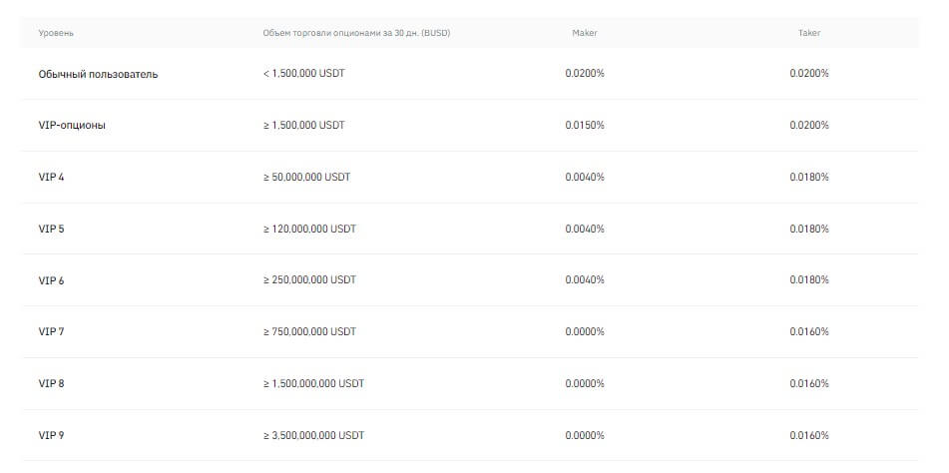Image resolution: width=949 pixels, height=473 pixels.
Task: Select the "VIP-опционы" level label
Action: [72, 126]
